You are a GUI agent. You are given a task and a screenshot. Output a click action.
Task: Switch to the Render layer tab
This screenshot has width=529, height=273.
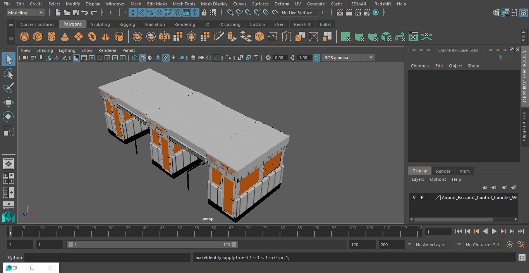(x=443, y=171)
